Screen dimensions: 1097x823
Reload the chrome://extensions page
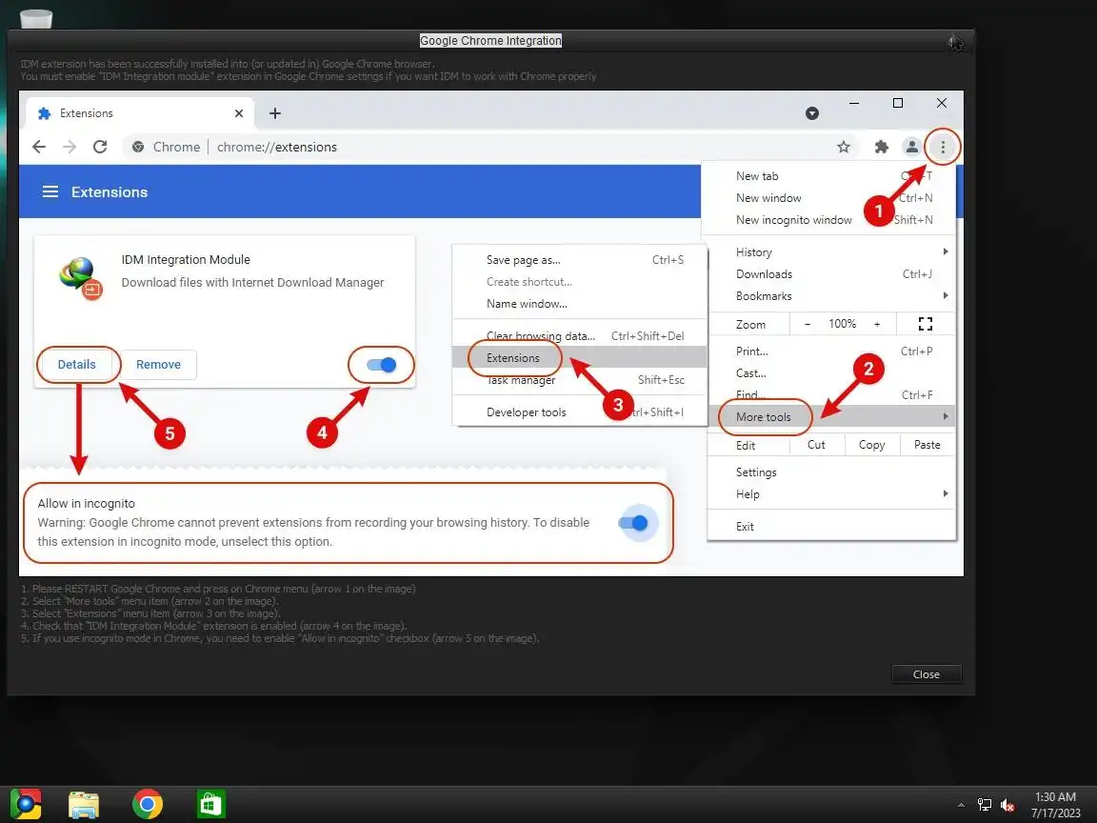100,147
